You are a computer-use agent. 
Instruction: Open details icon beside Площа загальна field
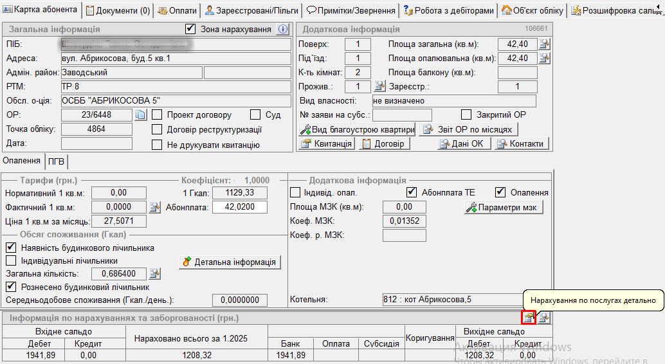tap(544, 44)
